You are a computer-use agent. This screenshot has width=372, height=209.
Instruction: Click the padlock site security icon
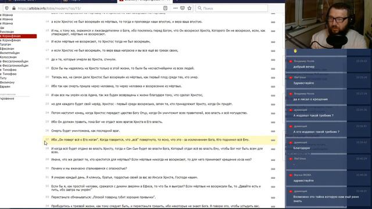pyautogui.click(x=14, y=8)
